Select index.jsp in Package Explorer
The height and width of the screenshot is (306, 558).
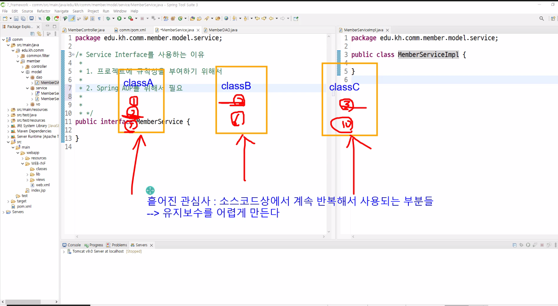tap(35, 190)
